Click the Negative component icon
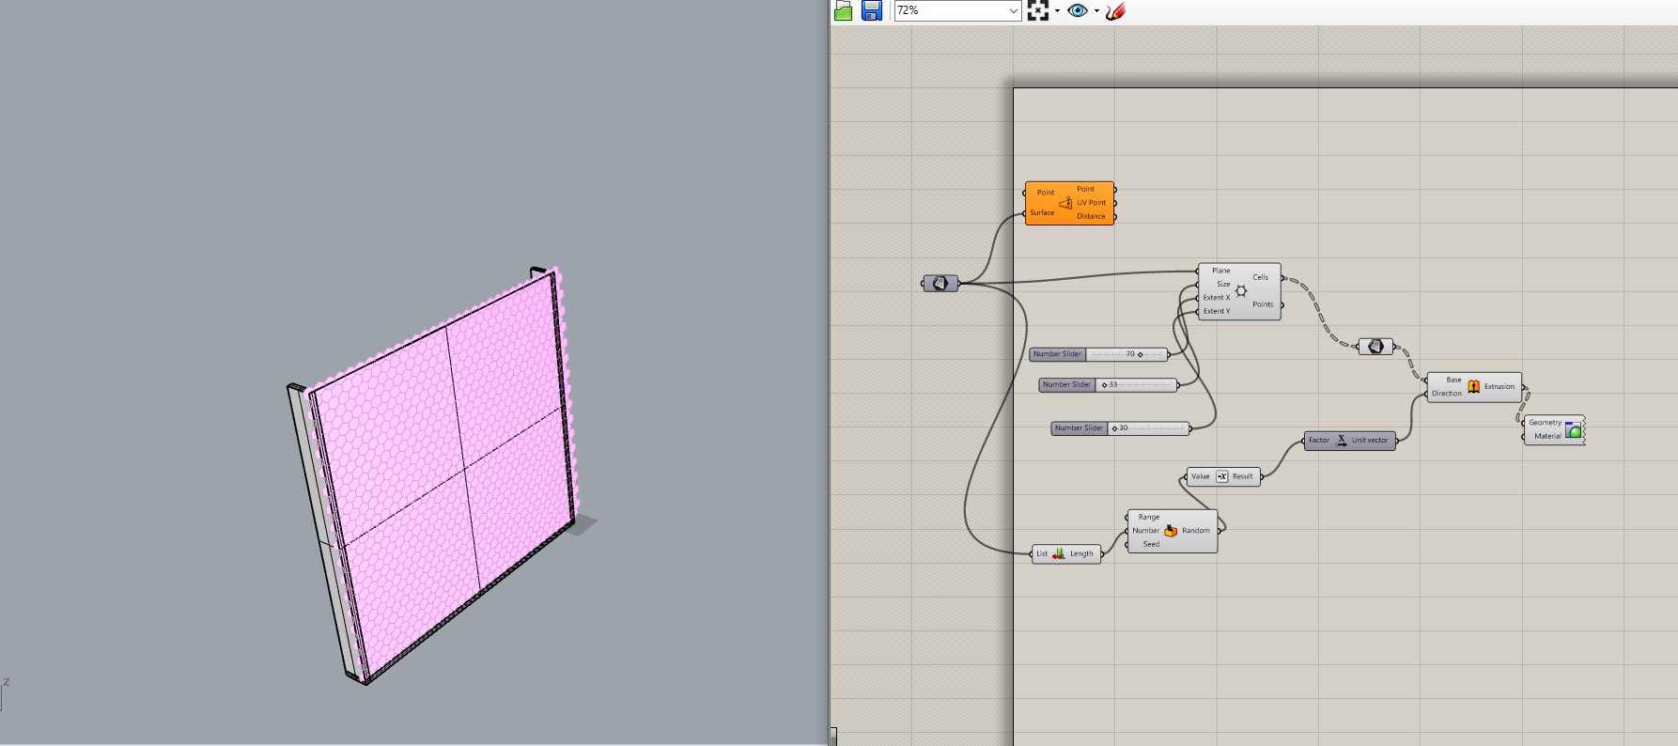 [1221, 476]
